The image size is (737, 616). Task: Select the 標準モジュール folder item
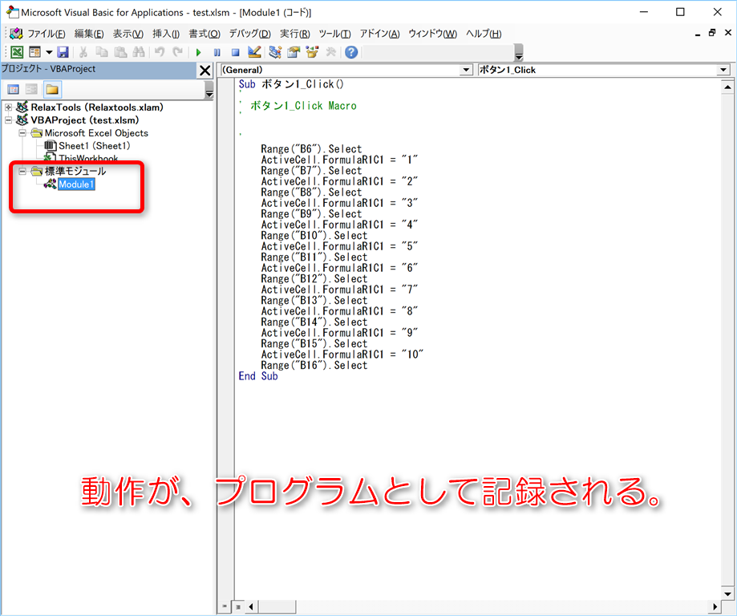(x=75, y=171)
